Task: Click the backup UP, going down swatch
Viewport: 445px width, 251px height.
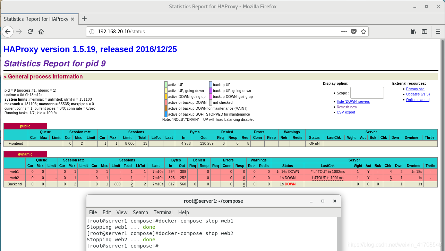Action: coord(211,91)
